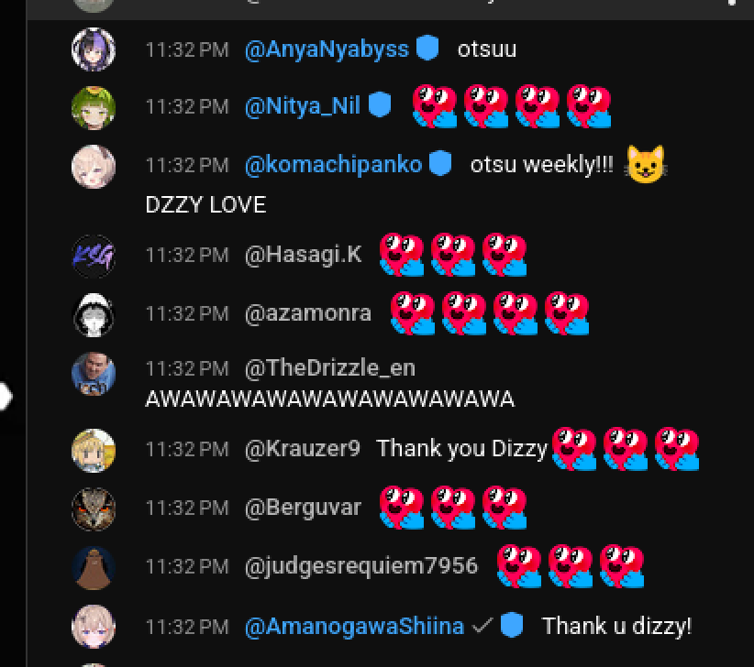Click the AWAWAWAWA message text
754x667 pixels.
(x=330, y=399)
